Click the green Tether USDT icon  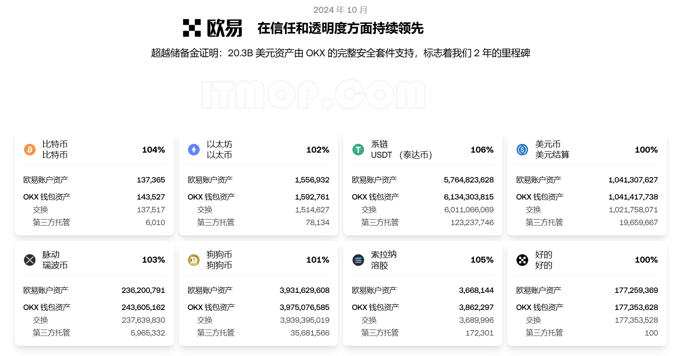tap(358, 150)
